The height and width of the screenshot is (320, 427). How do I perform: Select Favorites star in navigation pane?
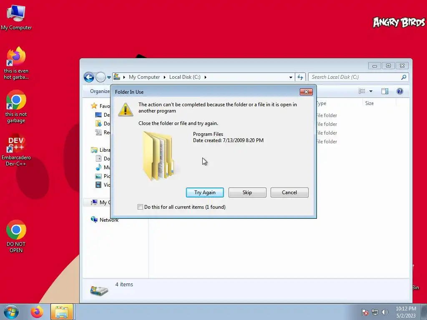coord(94,106)
